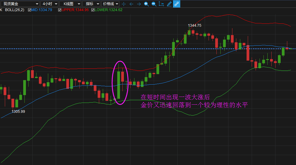
Task: Open the 指标 indicators dropdown
Action: [x=91, y=4]
